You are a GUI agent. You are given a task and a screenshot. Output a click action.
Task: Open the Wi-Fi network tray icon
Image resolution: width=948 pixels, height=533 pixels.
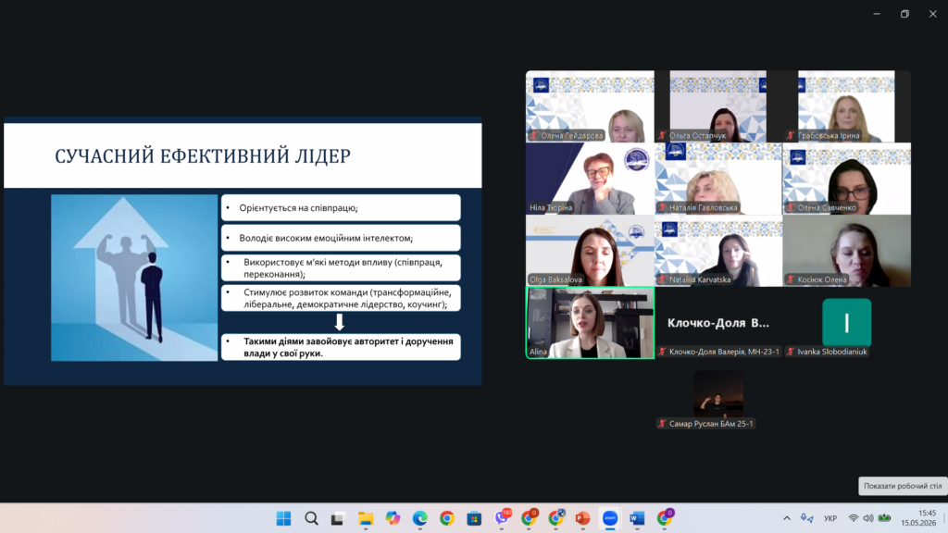[853, 518]
